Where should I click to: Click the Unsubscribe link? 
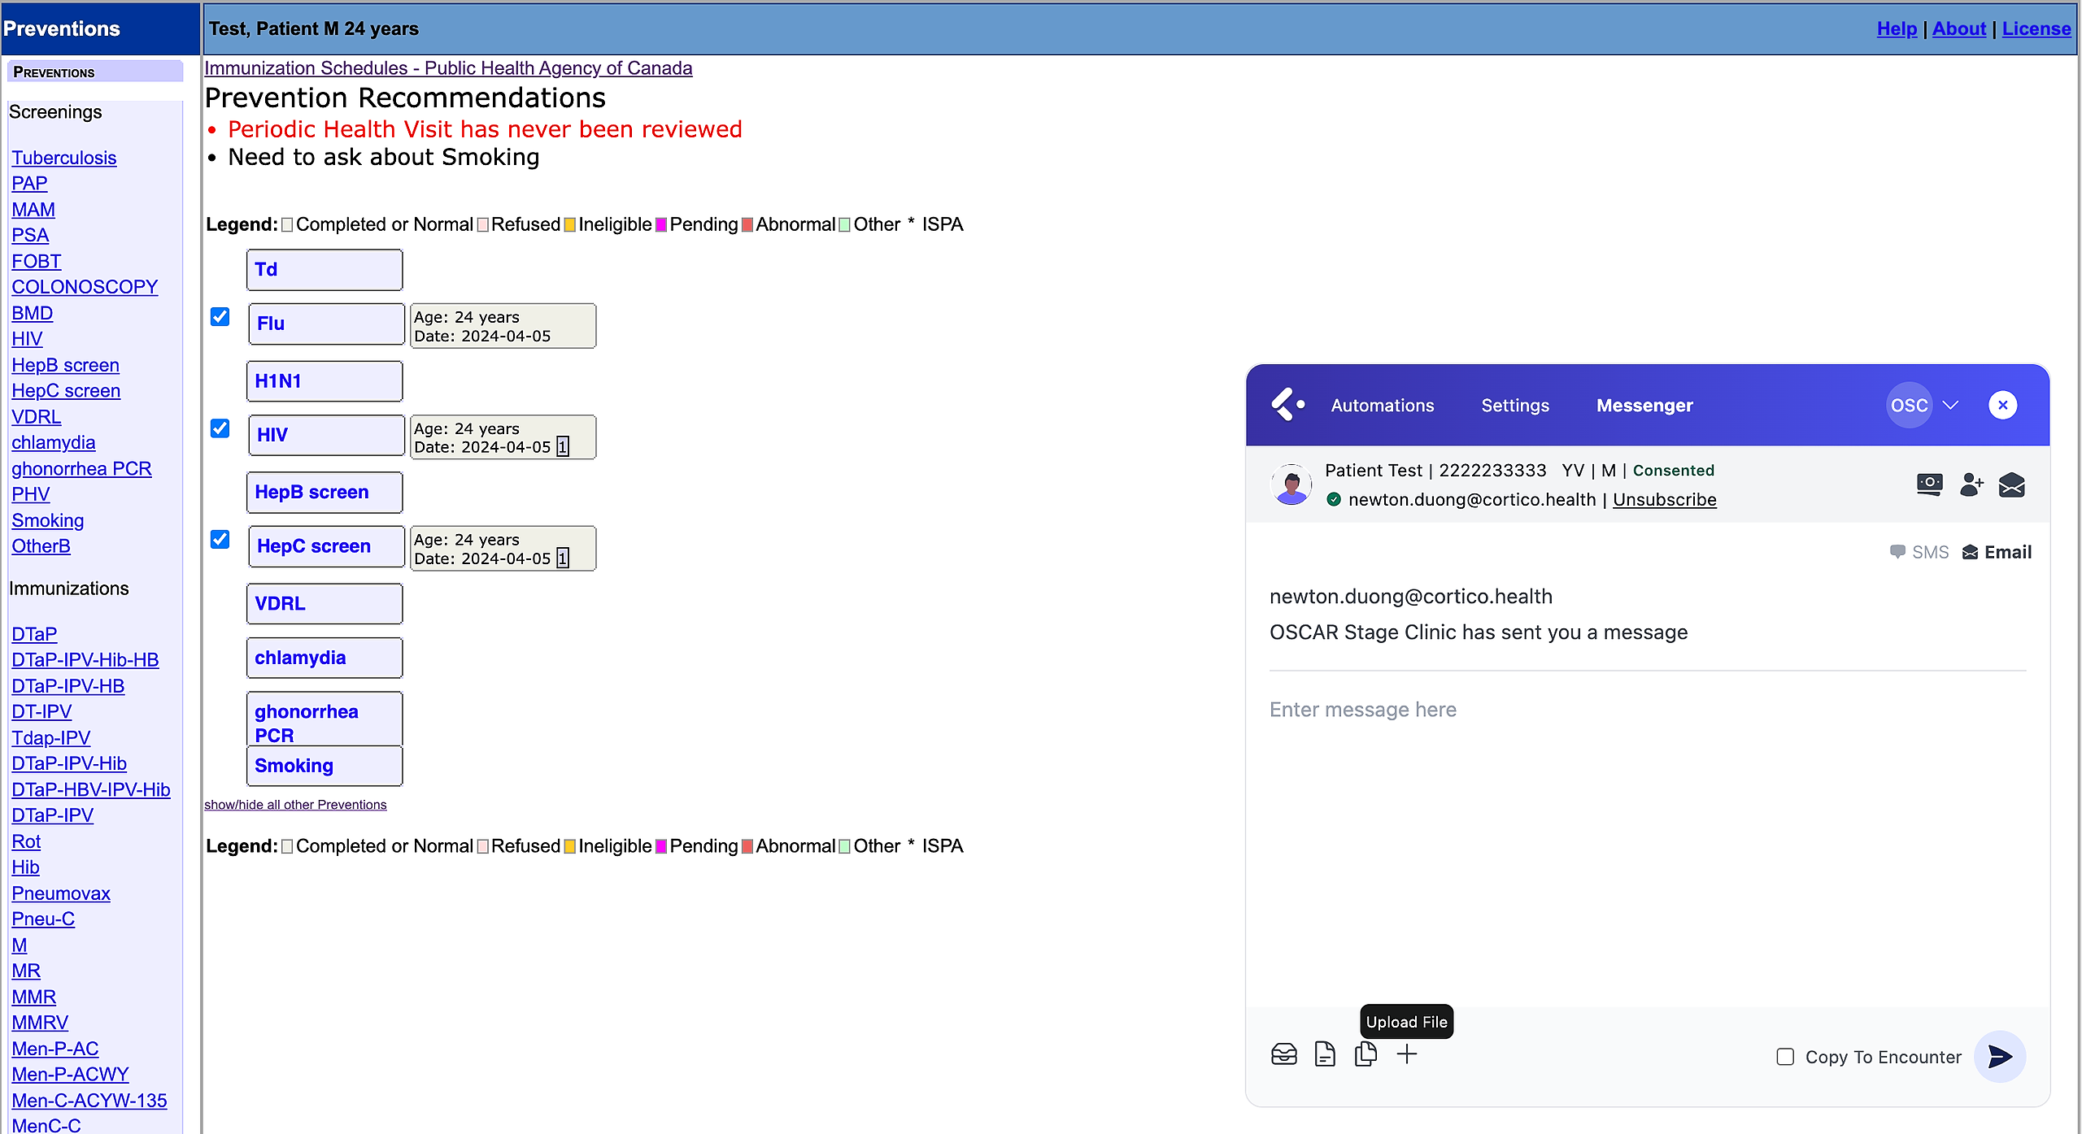(1664, 500)
